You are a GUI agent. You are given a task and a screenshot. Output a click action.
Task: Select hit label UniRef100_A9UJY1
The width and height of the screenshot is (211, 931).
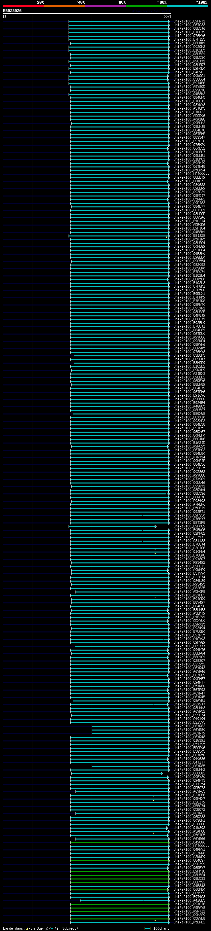coord(189,61)
